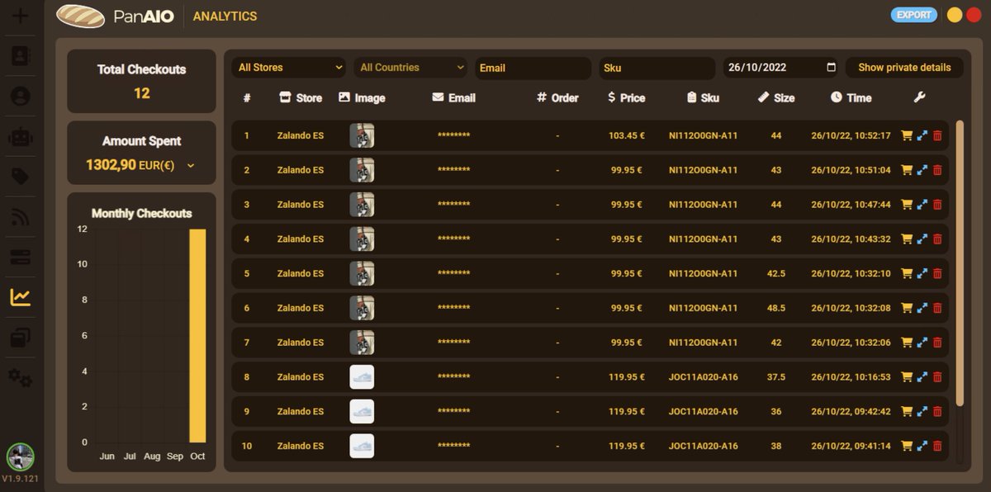Viewport: 991px width, 492px height.
Task: Click the Store column header
Action: pos(301,97)
